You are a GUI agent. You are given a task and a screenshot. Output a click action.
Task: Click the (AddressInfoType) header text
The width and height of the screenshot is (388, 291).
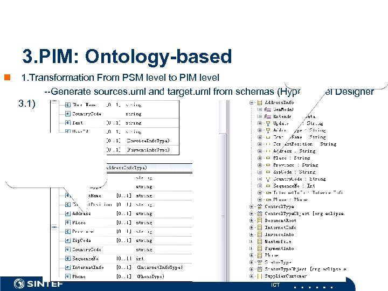tap(127, 168)
